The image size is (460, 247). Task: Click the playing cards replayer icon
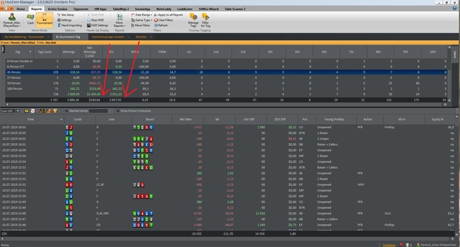point(33,111)
